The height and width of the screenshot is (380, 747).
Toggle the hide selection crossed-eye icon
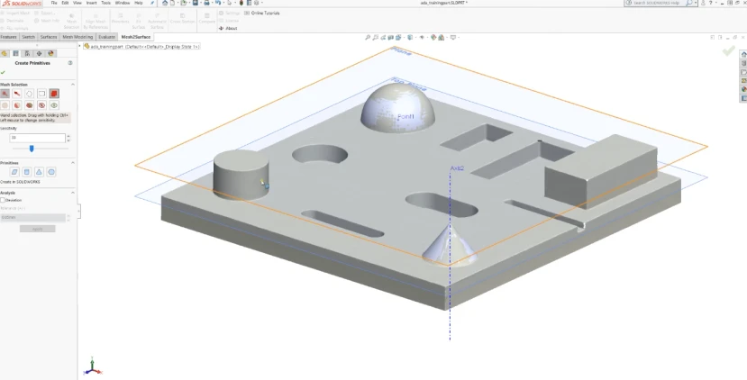coord(42,105)
